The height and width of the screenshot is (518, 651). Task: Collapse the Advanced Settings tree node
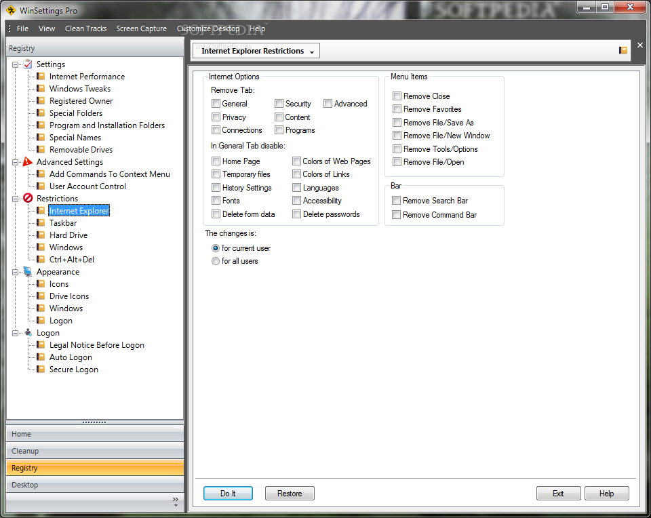pos(16,162)
